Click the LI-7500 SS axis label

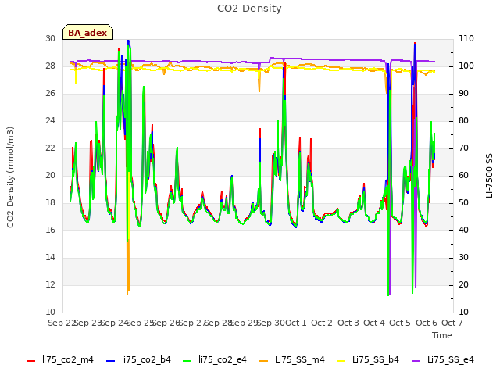click(x=489, y=176)
